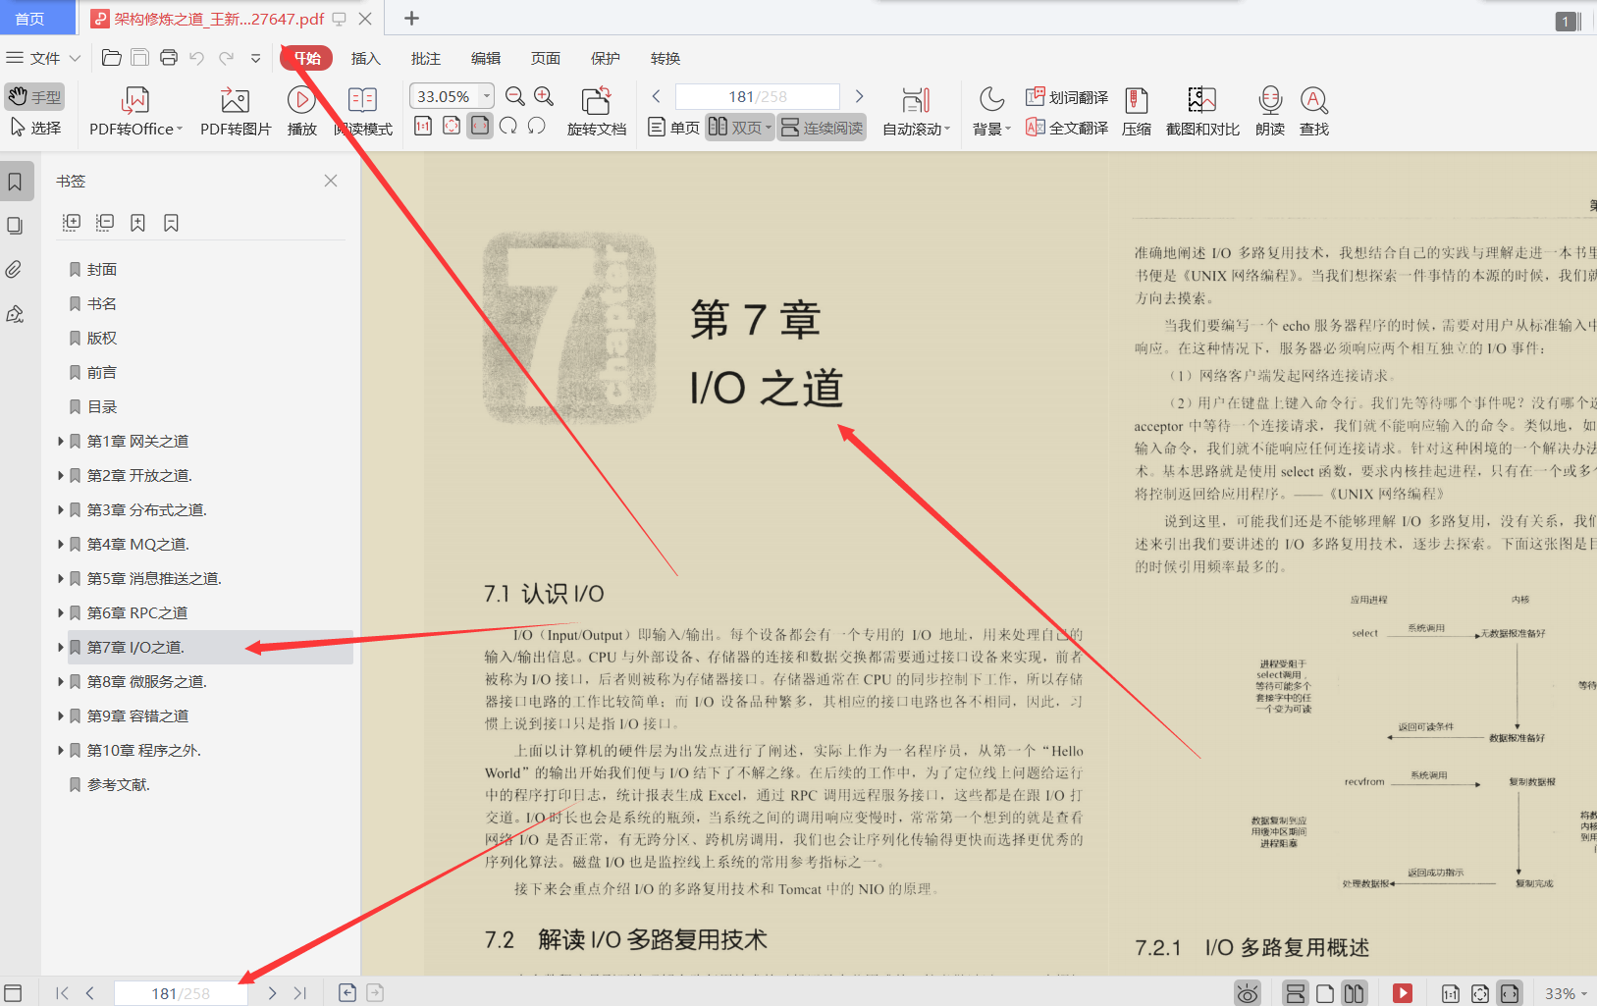Activate the Select tool

34,128
